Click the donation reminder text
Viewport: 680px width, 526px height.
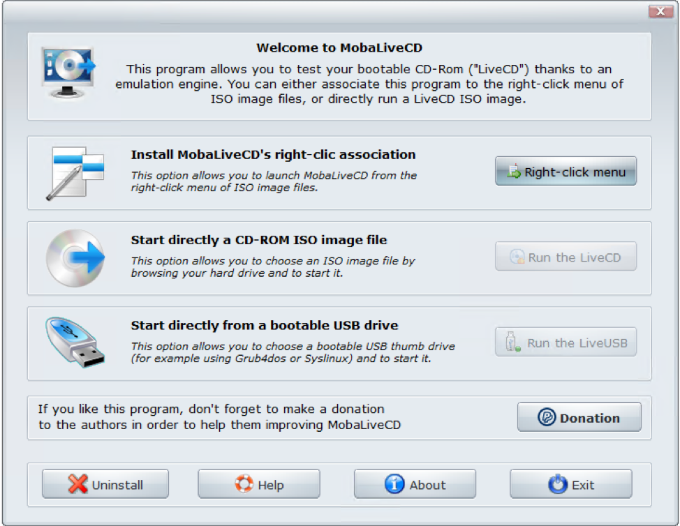[x=219, y=416]
